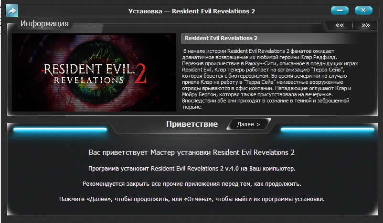Screen dimensions: 383x223
Task: Go to previous info slide with «« arrows
Action: point(339,25)
